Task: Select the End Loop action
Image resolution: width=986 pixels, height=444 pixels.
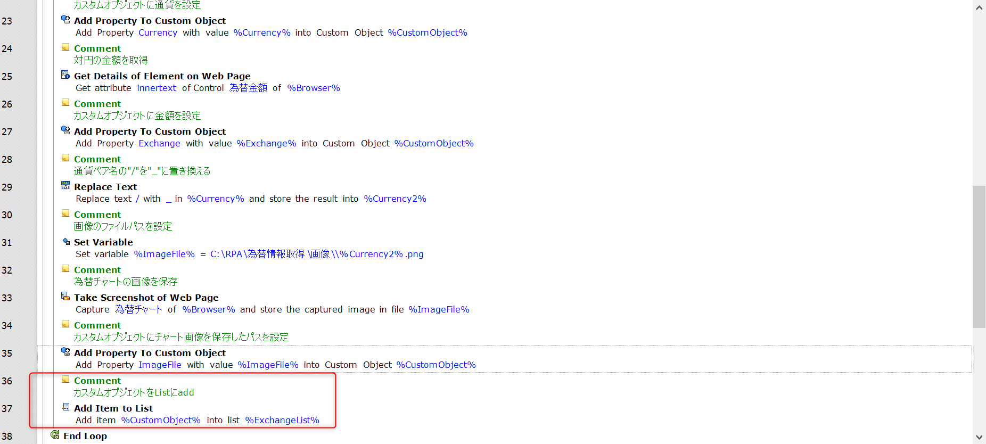Action: (x=85, y=436)
